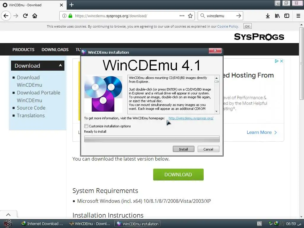The image size is (304, 228).
Task: Go back with browser back arrow
Action: click(6, 16)
